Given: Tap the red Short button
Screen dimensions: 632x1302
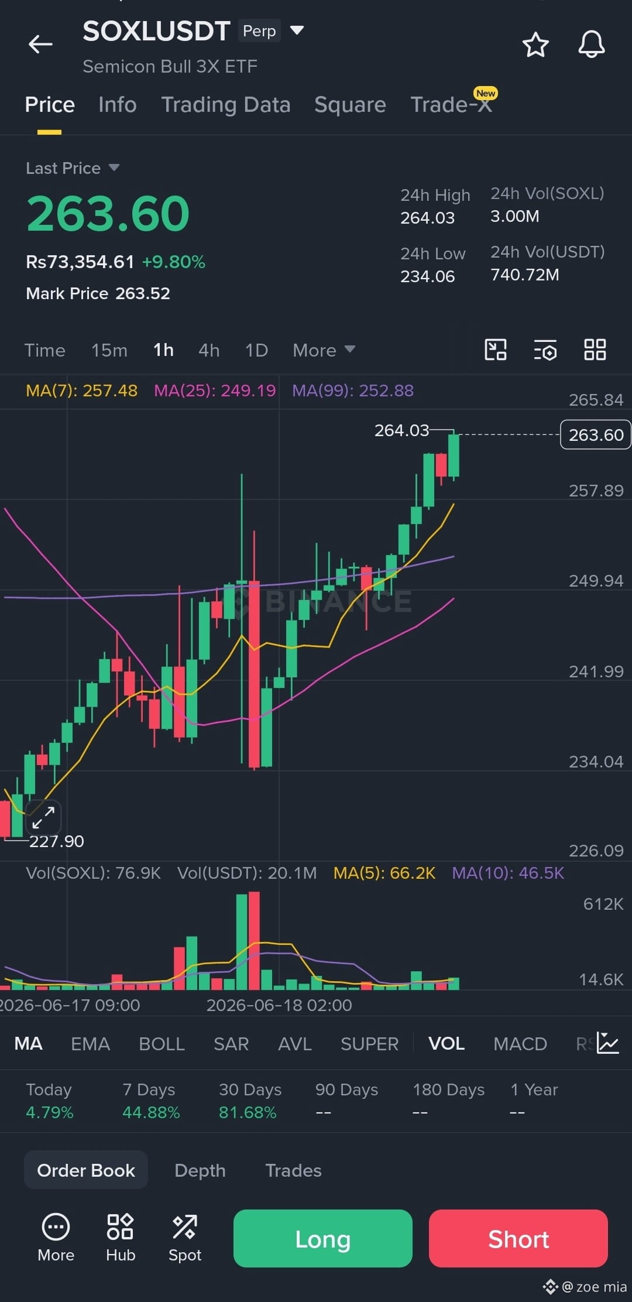Looking at the screenshot, I should point(518,1238).
